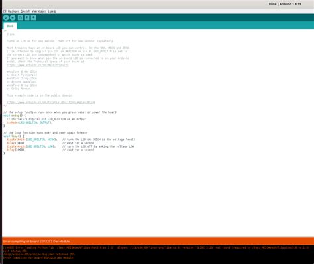This screenshot has width=314, height=264.
Task: Click the Save sketch down-arrow icon
Action: [x=33, y=18]
